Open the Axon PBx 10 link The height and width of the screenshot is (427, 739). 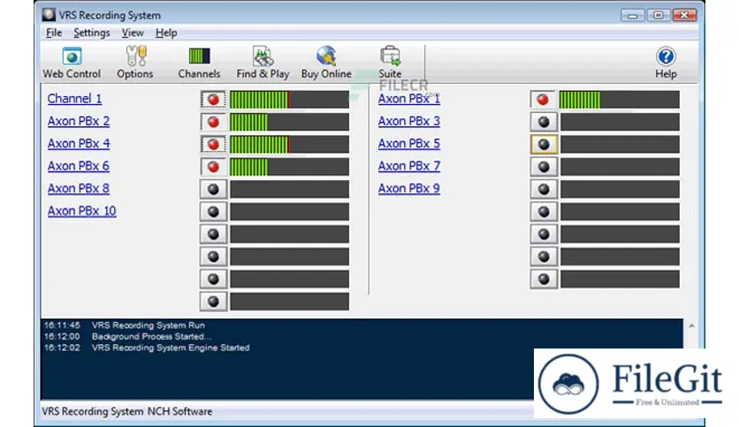pos(81,211)
